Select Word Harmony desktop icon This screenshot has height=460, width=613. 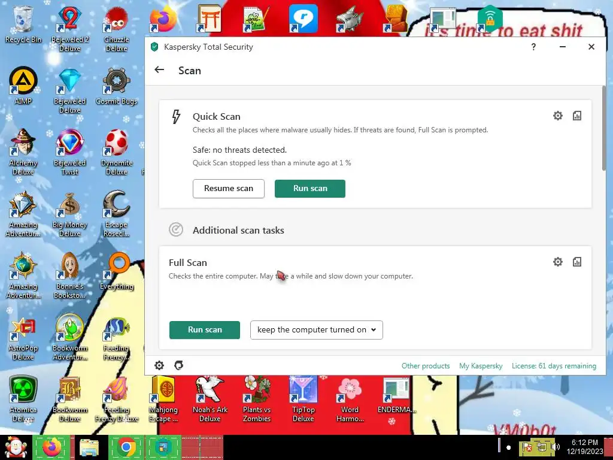(350, 398)
